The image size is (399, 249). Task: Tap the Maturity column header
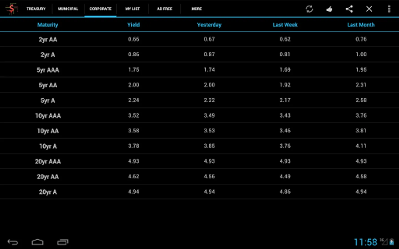[x=48, y=25]
